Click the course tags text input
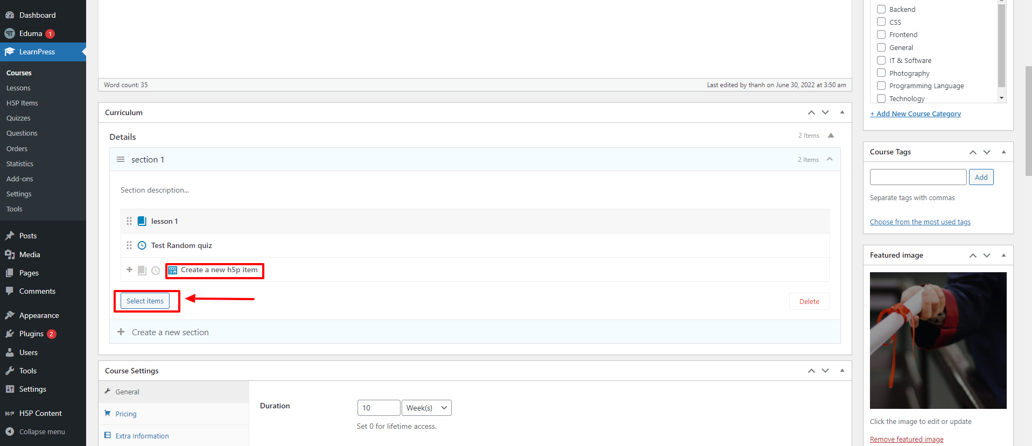This screenshot has width=1032, height=446. [x=918, y=177]
